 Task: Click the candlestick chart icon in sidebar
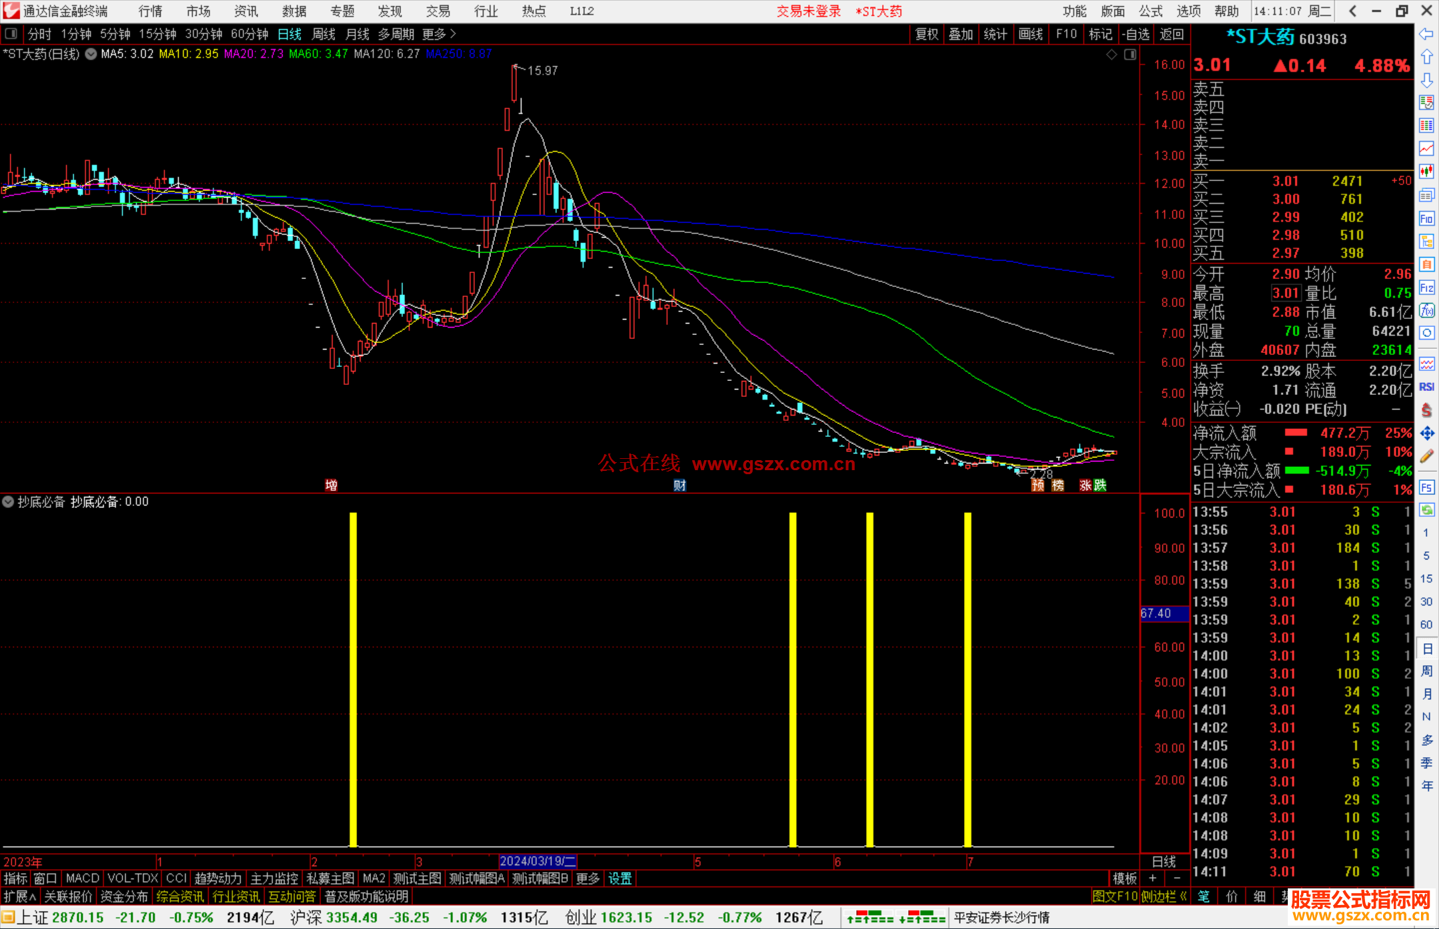coord(1426,171)
